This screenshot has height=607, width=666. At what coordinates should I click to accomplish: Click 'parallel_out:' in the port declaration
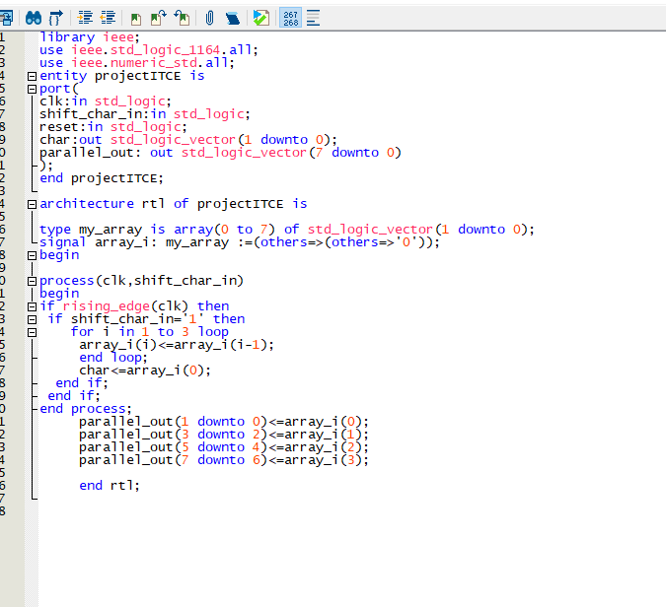(90, 153)
